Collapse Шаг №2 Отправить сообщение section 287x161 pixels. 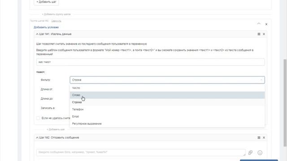[37, 138]
